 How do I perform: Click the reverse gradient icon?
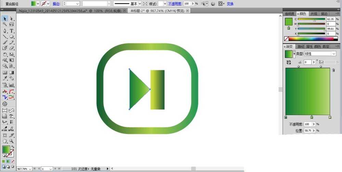coord(289,62)
